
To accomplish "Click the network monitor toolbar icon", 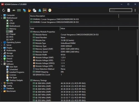I will pos(24,10).
